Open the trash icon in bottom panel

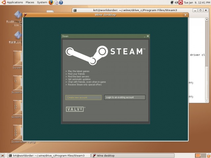209,156
